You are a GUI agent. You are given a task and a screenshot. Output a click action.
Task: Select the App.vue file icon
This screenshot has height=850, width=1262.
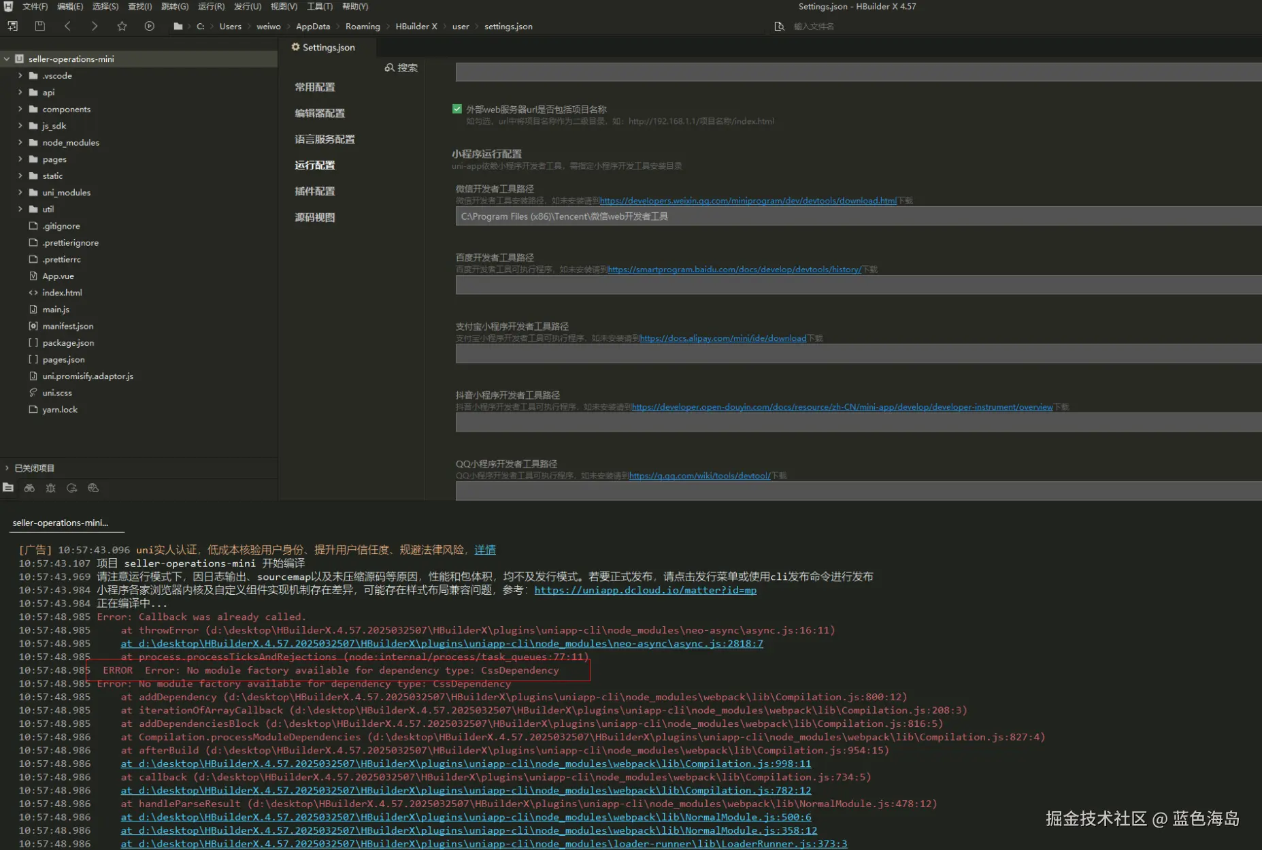coord(33,276)
